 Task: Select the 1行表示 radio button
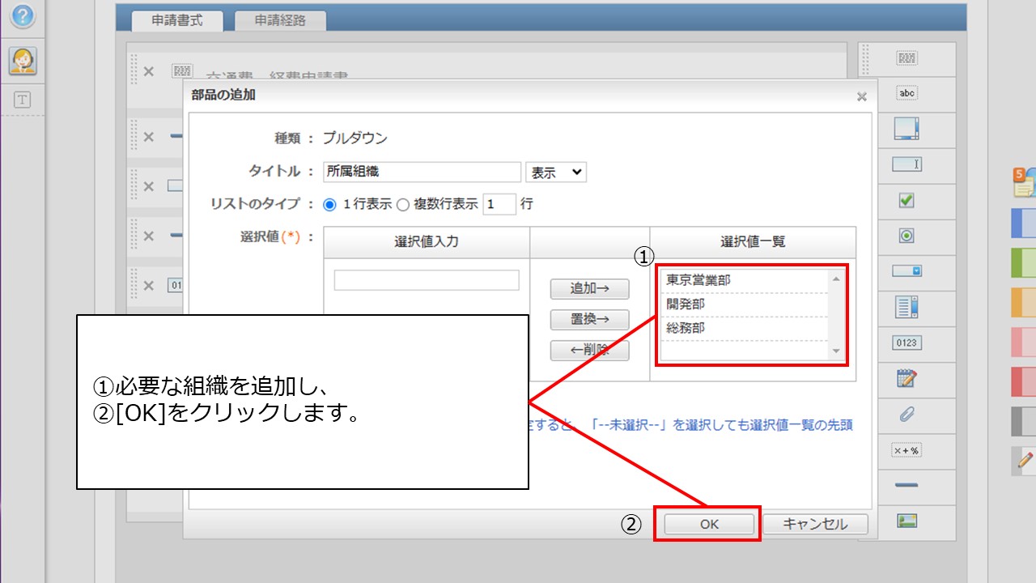[329, 205]
